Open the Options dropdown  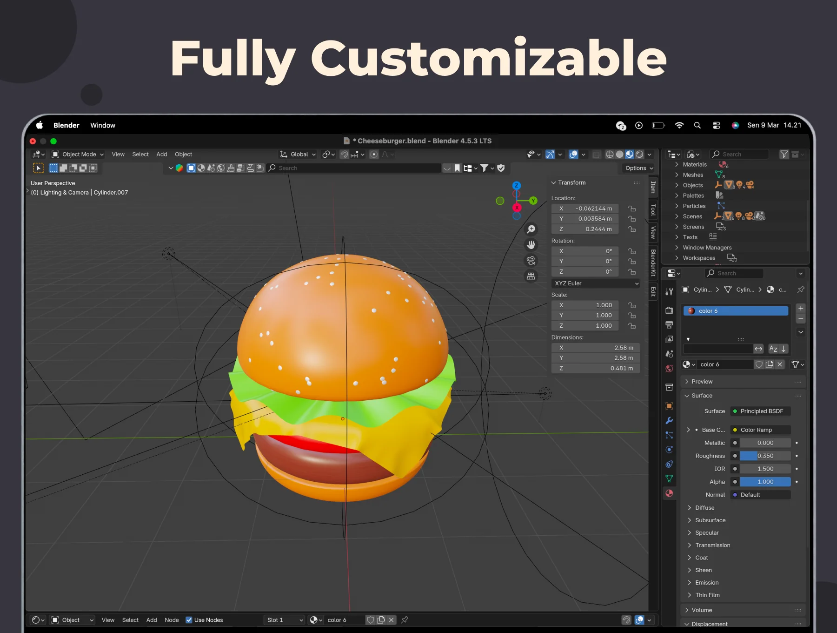pyautogui.click(x=639, y=168)
